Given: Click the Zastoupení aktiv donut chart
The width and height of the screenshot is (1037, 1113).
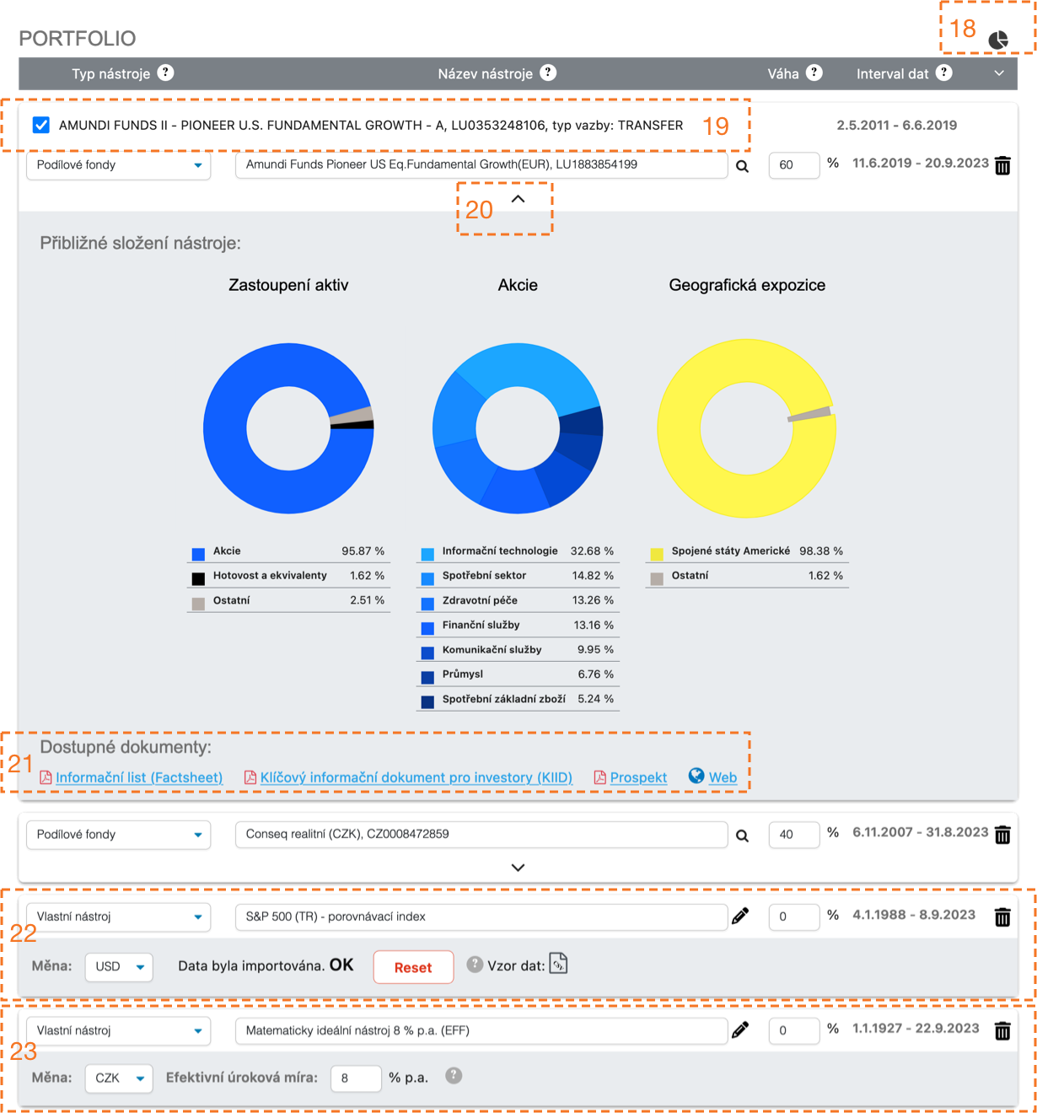Looking at the screenshot, I should pos(288,428).
